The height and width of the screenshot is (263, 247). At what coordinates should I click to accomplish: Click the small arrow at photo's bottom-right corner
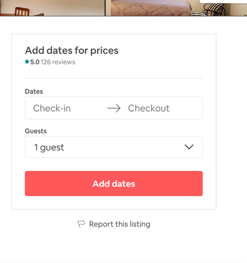click(x=246, y=15)
